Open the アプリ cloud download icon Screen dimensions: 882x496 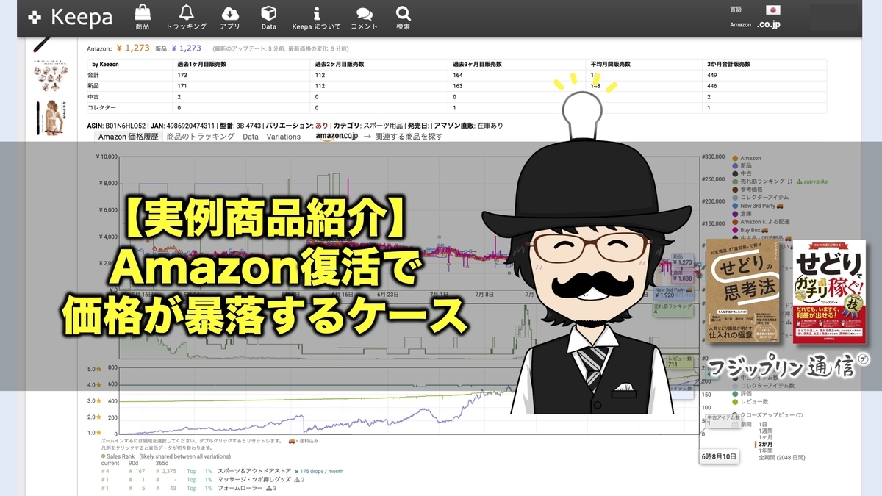pos(230,18)
